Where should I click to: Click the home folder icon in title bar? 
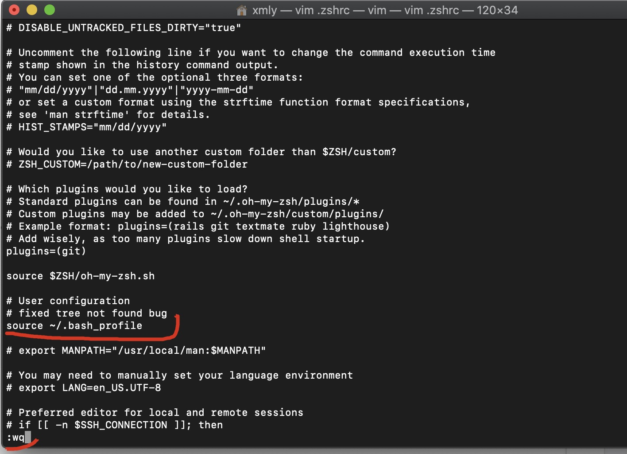pos(242,10)
